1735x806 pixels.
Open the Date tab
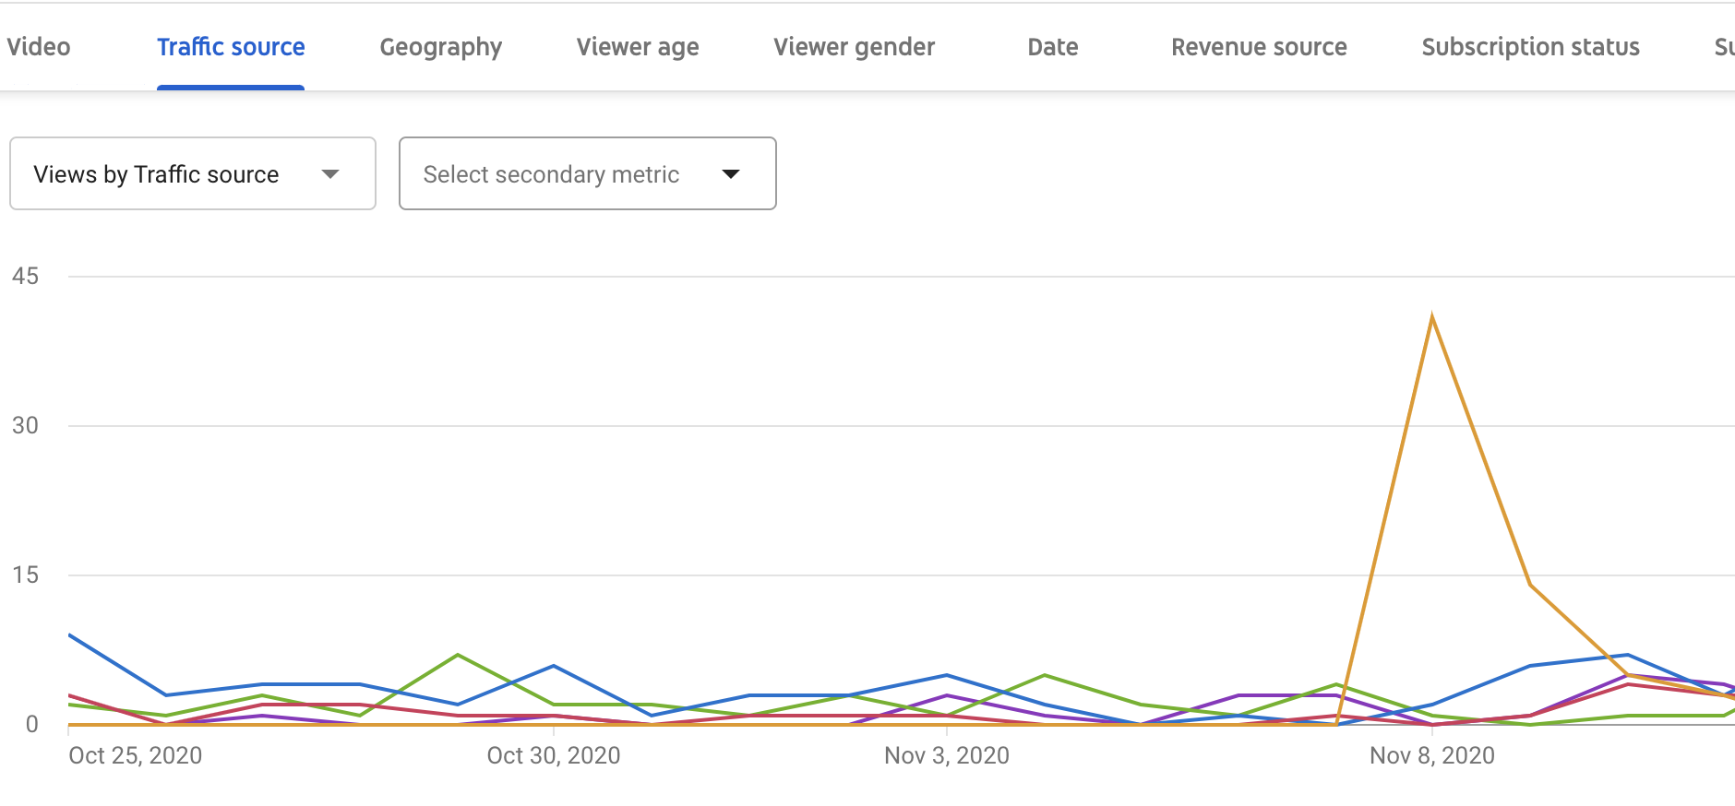(1053, 47)
